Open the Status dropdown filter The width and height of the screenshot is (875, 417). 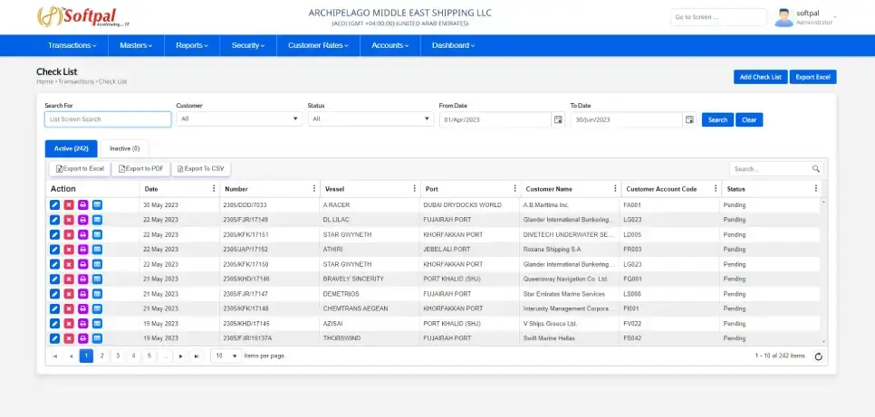coord(371,118)
